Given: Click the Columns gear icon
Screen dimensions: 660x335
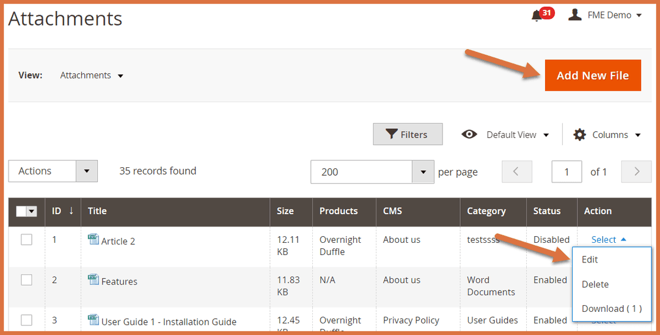Looking at the screenshot, I should (579, 135).
